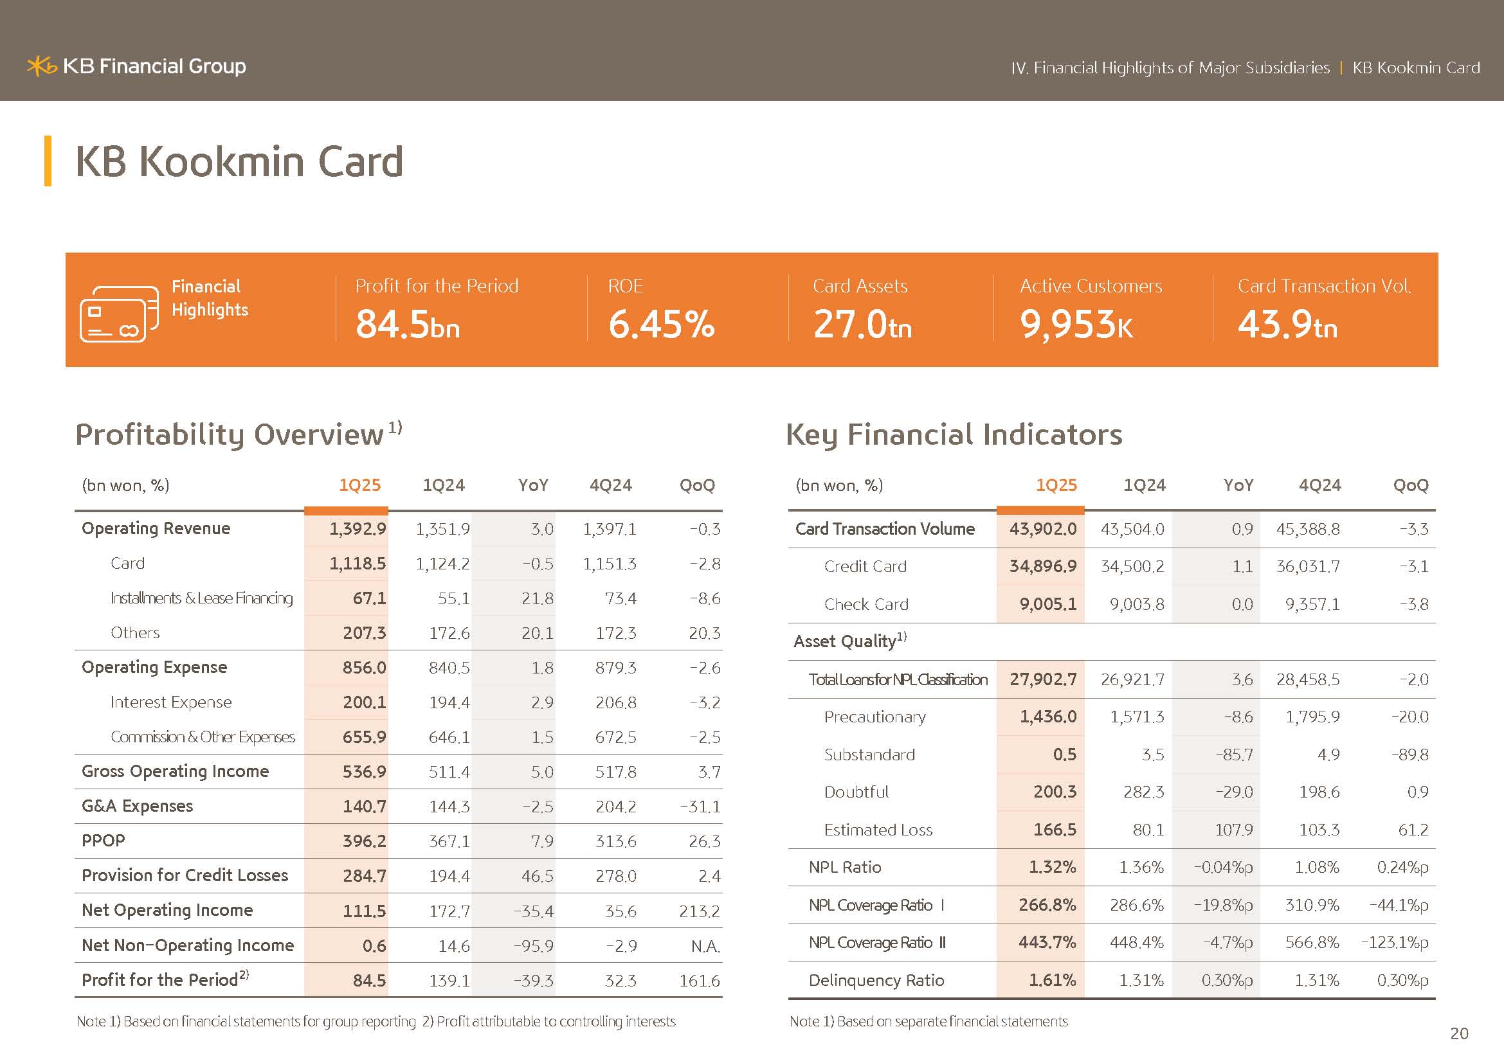Click the page number 20
The height and width of the screenshot is (1063, 1504).
pos(1459,1033)
